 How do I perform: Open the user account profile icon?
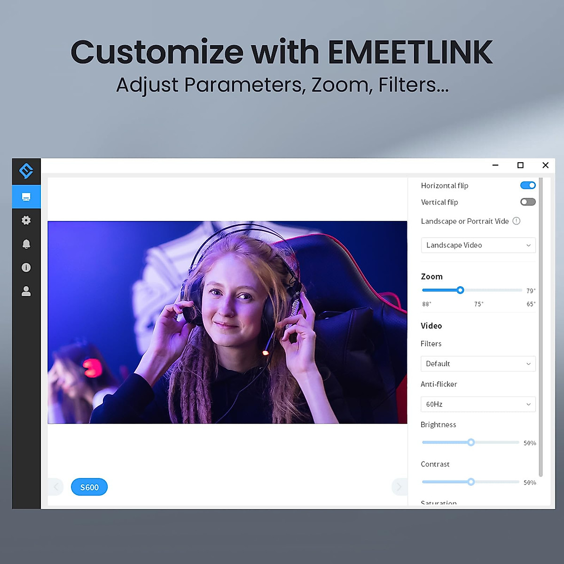point(26,291)
